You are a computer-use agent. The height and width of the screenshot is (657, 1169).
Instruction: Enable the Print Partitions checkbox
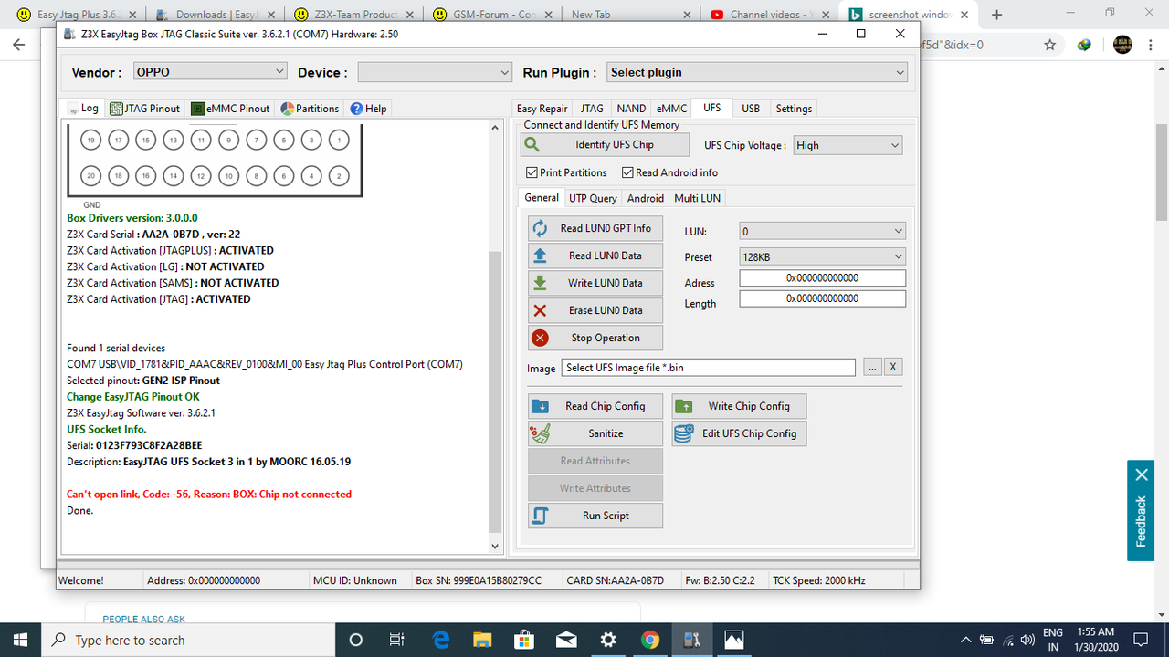pos(532,172)
